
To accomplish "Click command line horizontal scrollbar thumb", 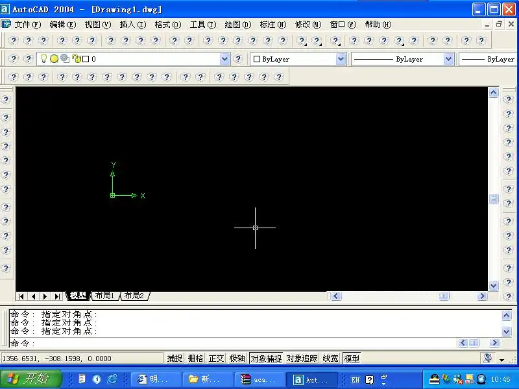I will pyautogui.click(x=474, y=343).
